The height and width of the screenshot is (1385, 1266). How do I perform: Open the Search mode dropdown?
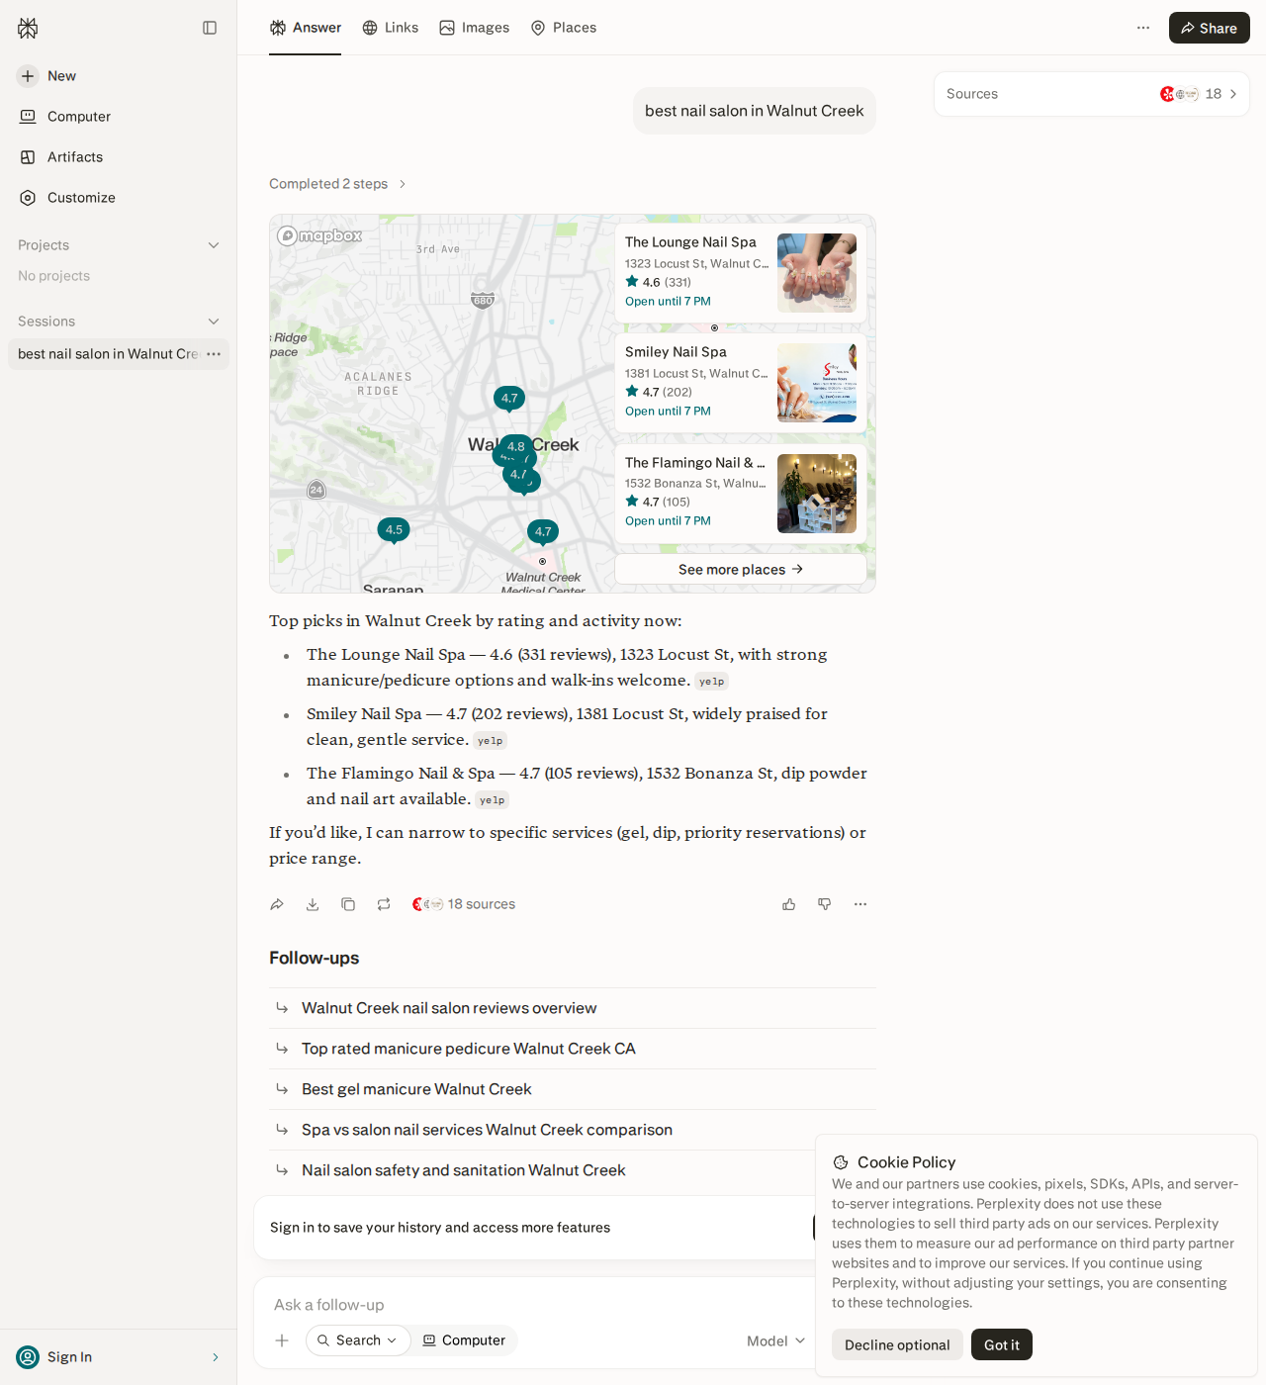[x=358, y=1340]
